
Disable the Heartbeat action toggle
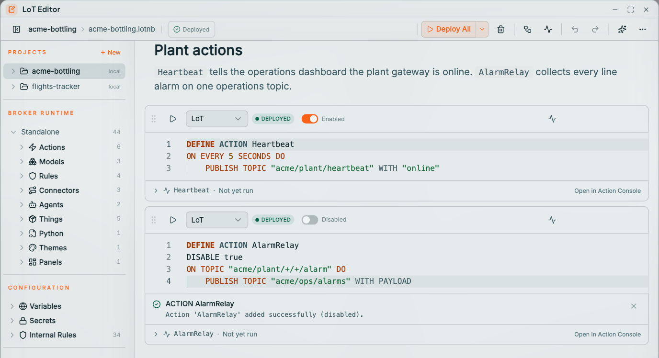coord(310,119)
